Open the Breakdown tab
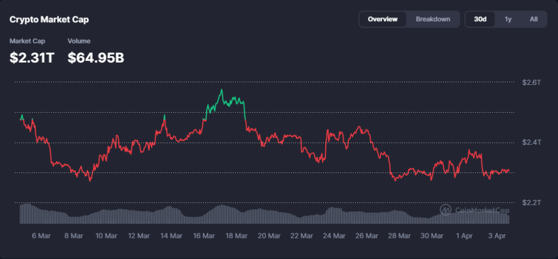This screenshot has height=259, width=558. point(433,19)
